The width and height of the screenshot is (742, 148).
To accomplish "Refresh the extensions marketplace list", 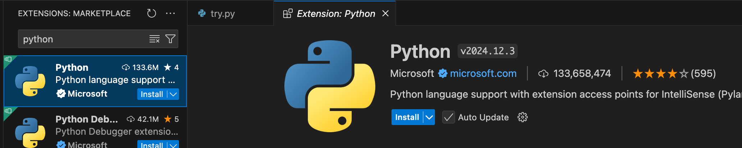I will [x=151, y=14].
